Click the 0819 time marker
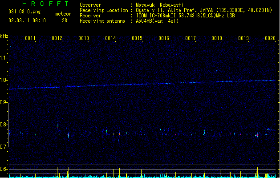 pos(243,38)
